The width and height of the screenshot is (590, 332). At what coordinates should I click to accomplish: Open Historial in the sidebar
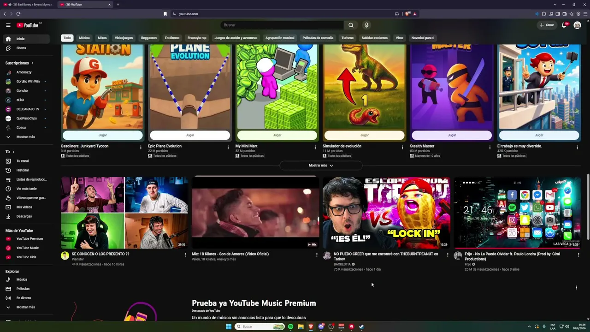point(26,170)
